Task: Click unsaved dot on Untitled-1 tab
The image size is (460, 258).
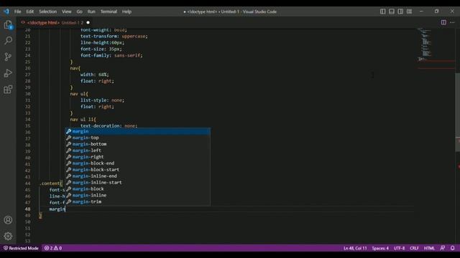Action: [88, 22]
